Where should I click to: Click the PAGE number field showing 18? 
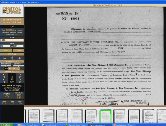(x=5, y=46)
